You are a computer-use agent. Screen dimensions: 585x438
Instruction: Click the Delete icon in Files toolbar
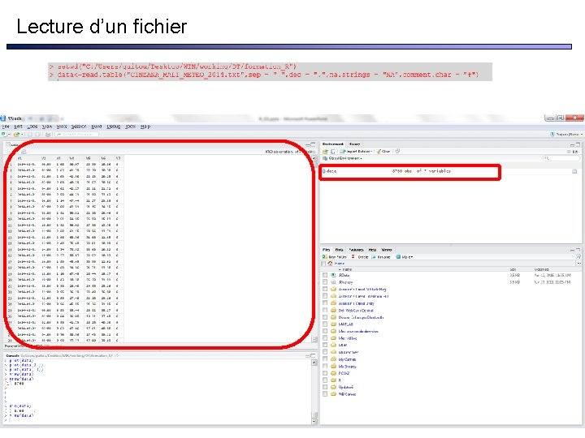click(353, 257)
